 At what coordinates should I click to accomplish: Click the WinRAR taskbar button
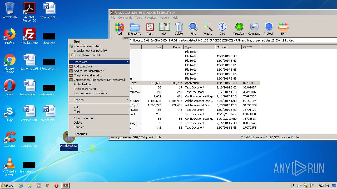(x=66, y=186)
